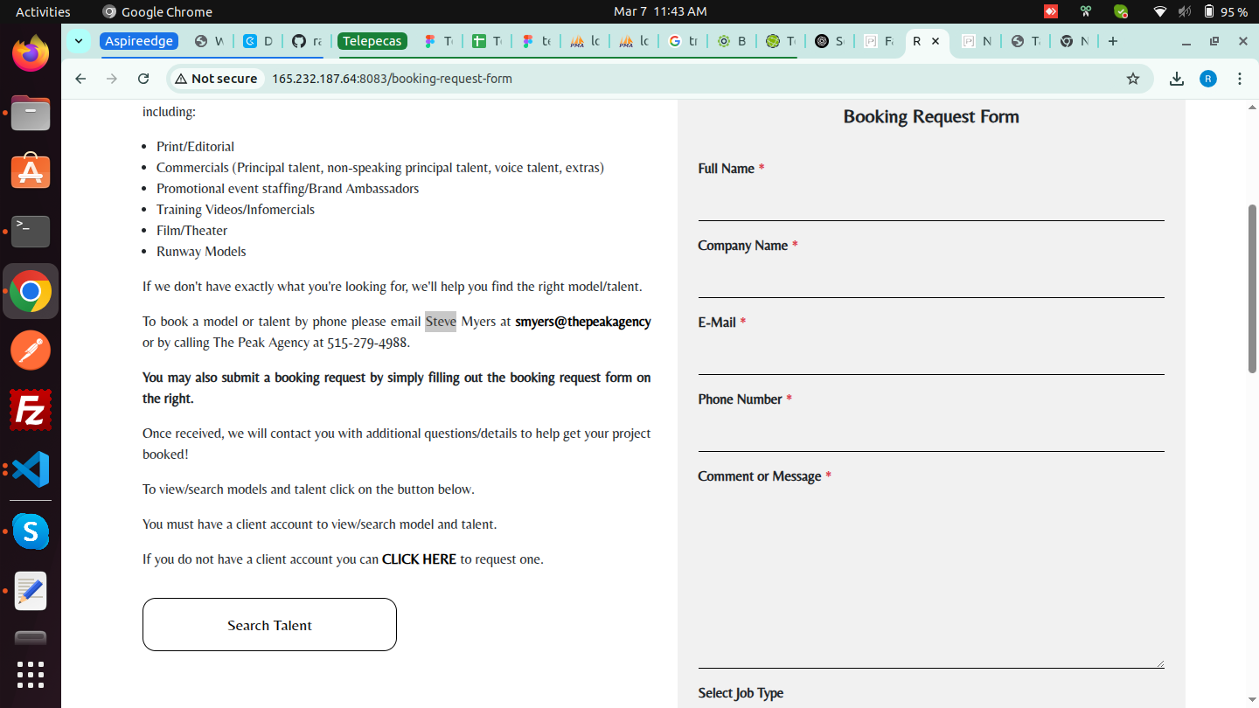Click into the Comment or Message textarea
The height and width of the screenshot is (708, 1259).
pyautogui.click(x=930, y=577)
